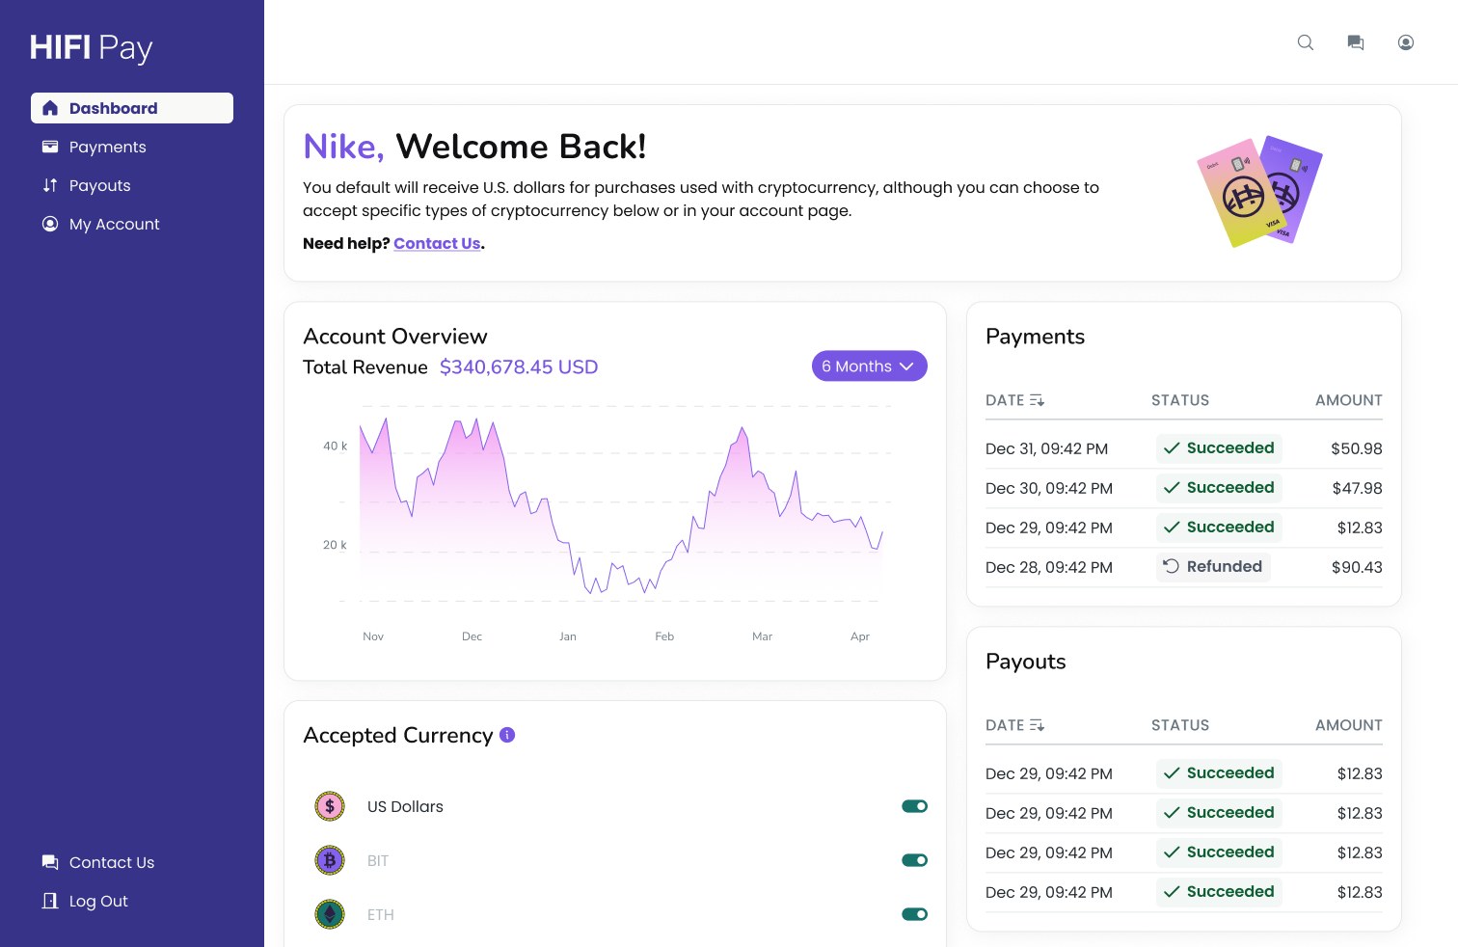Follow the Contact Us help link
The image size is (1458, 947).
point(437,244)
